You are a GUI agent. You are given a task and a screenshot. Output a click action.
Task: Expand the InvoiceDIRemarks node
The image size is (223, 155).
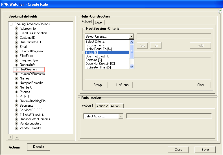pyautogui.click(x=16, y=74)
